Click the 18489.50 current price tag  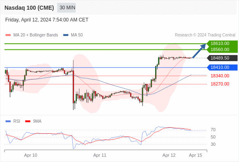222,58
